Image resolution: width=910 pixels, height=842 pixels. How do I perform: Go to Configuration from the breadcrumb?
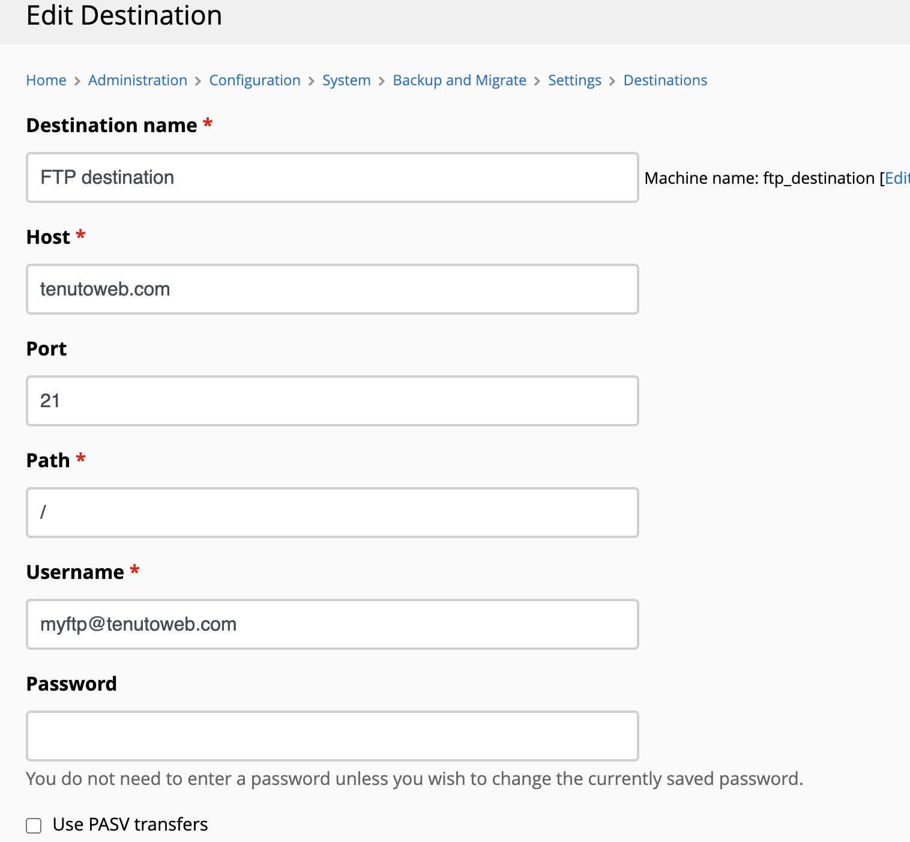(x=255, y=80)
